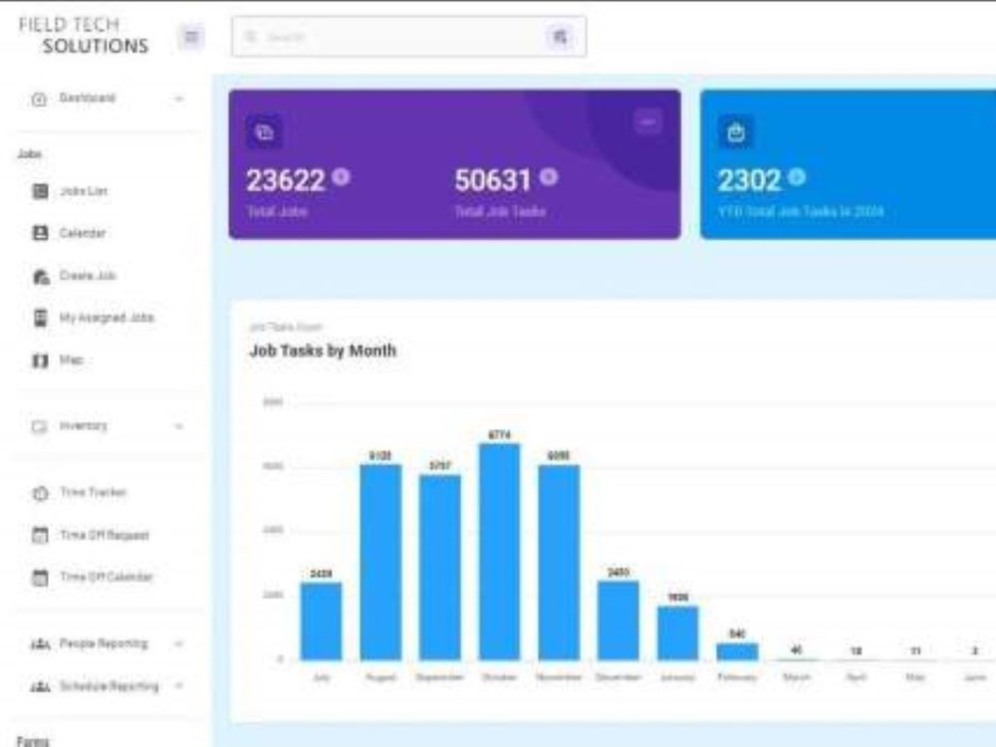Open the Calendar menu item
Screen dimensions: 996x747
[x=83, y=233]
